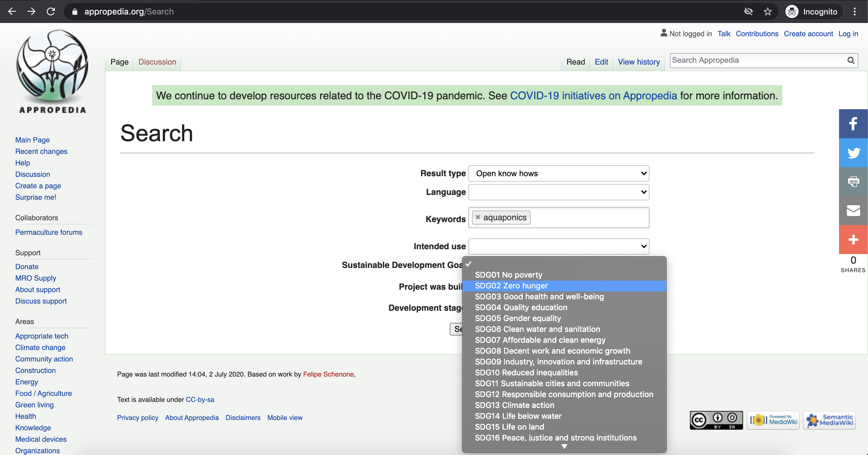Select SDG02 Zero hunger option
This screenshot has height=455, width=868.
tap(511, 286)
